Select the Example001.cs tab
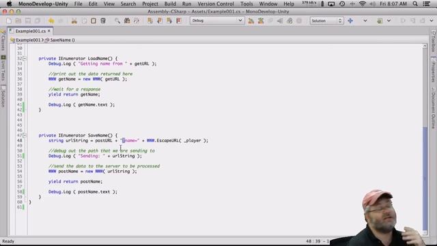 click(x=30, y=31)
